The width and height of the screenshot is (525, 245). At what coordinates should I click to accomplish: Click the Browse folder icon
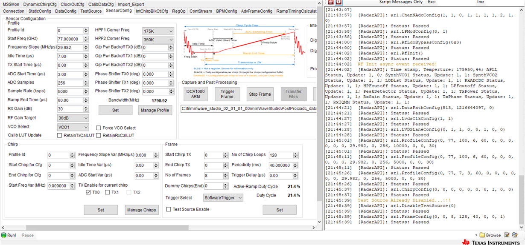click(x=482, y=235)
